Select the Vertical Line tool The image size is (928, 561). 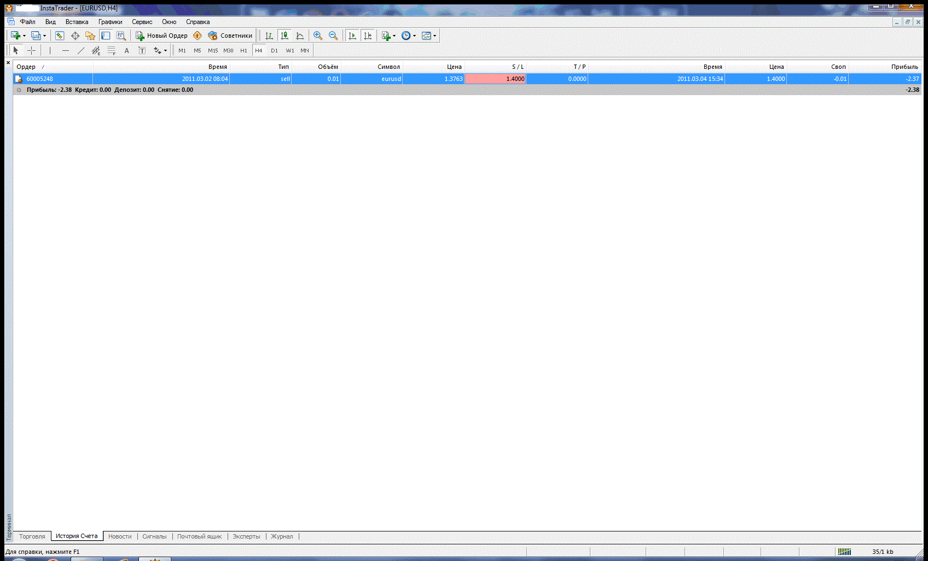(50, 50)
